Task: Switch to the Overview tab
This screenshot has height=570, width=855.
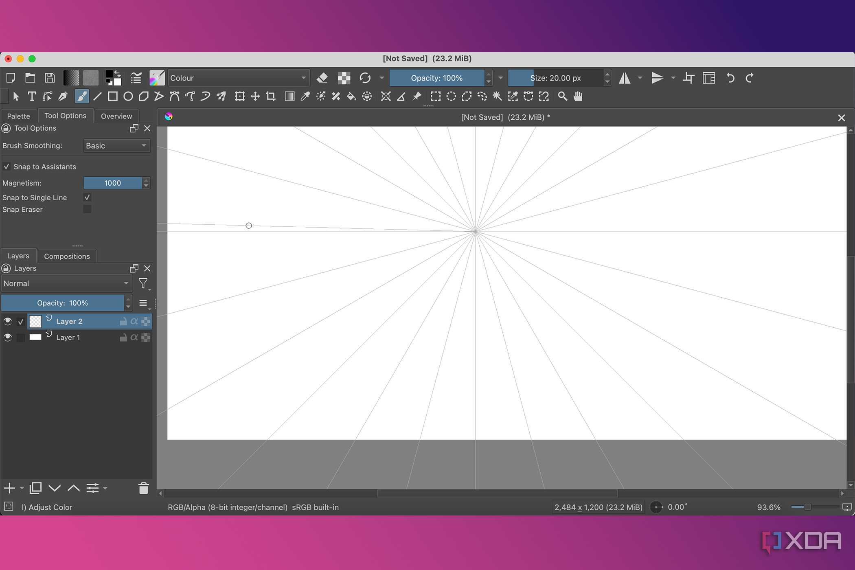Action: pyautogui.click(x=116, y=116)
